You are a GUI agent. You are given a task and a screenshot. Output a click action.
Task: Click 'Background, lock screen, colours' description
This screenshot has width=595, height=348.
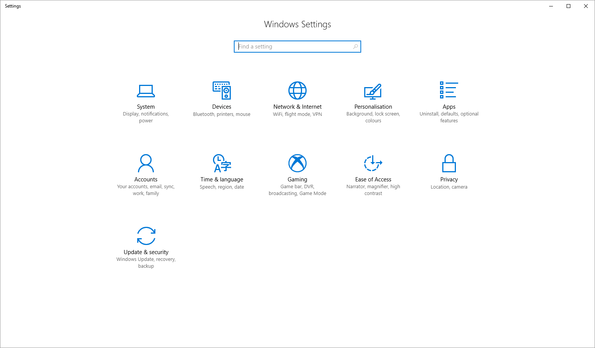[x=373, y=117]
